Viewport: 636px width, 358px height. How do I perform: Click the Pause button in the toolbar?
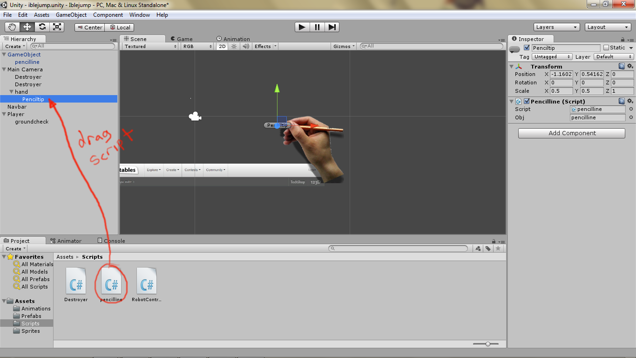317,27
